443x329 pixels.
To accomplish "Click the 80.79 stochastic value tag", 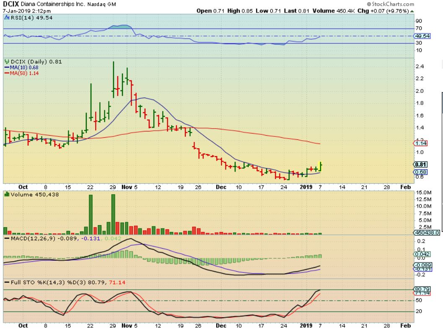I will pos(422,289).
